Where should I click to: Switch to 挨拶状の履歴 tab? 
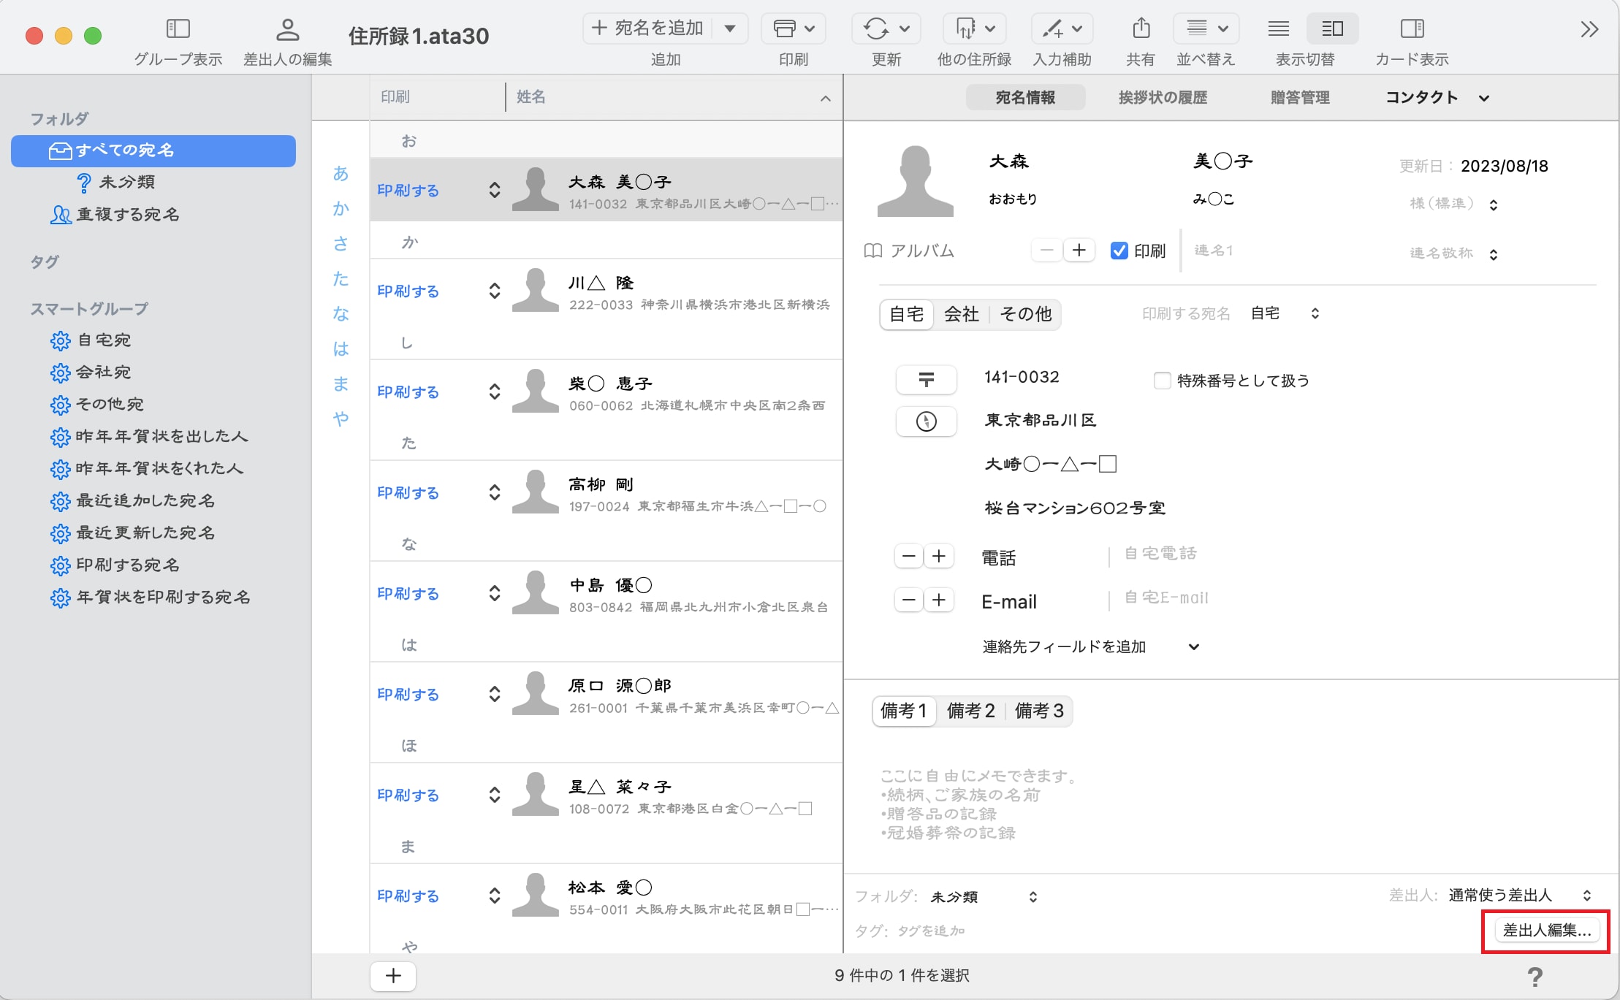click(x=1163, y=97)
